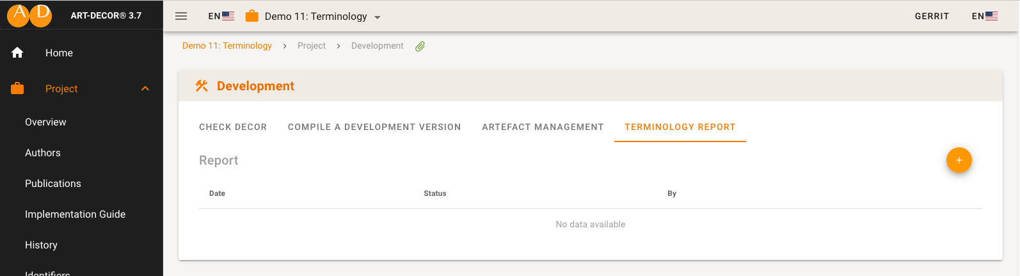This screenshot has width=1020, height=276.
Task: Click the Home house icon
Action: [17, 53]
